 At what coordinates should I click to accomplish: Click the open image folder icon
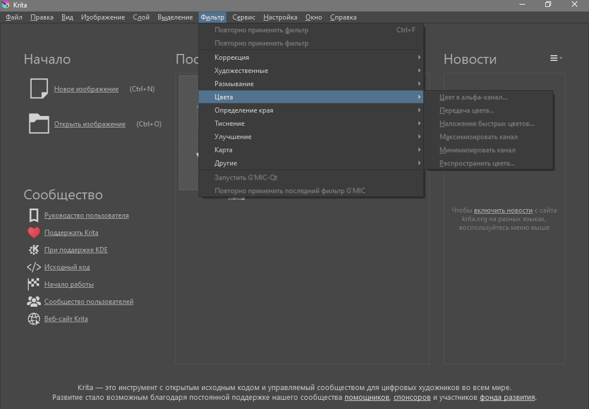(x=39, y=124)
